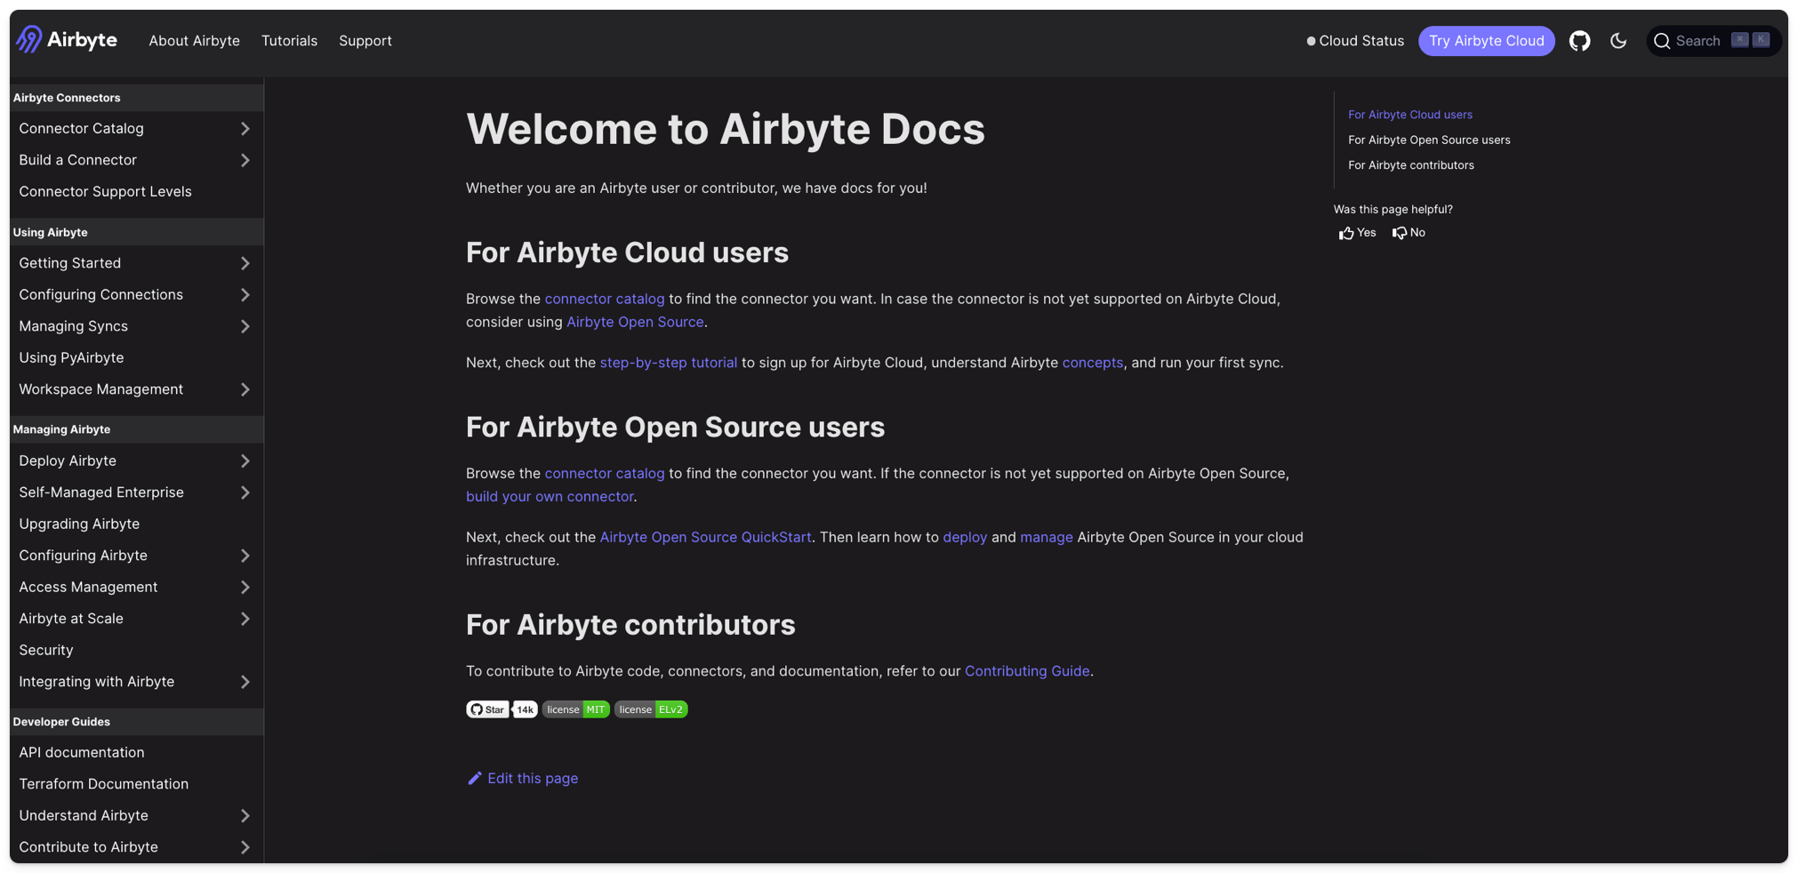Expand Contribute to Airbyte chevron

(x=245, y=847)
